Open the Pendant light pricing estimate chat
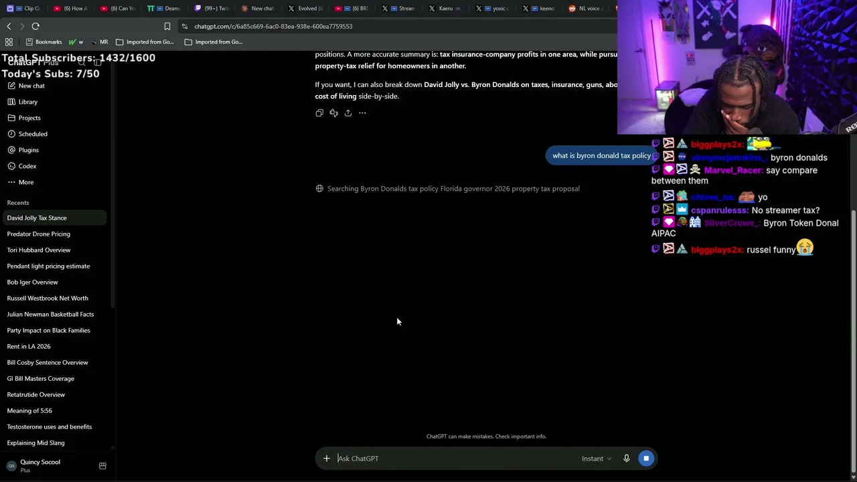The height and width of the screenshot is (482, 857). coord(54,266)
